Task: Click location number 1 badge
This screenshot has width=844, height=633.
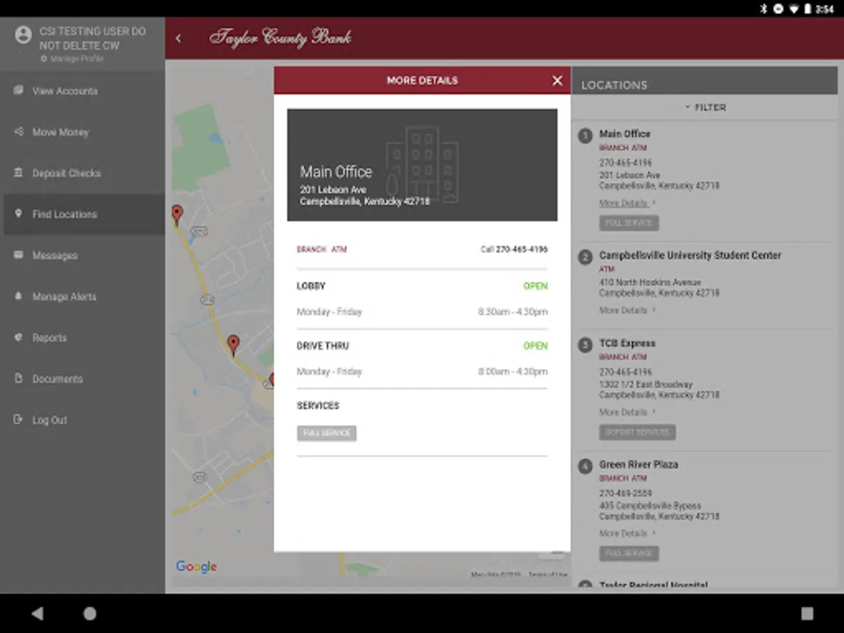Action: (585, 136)
